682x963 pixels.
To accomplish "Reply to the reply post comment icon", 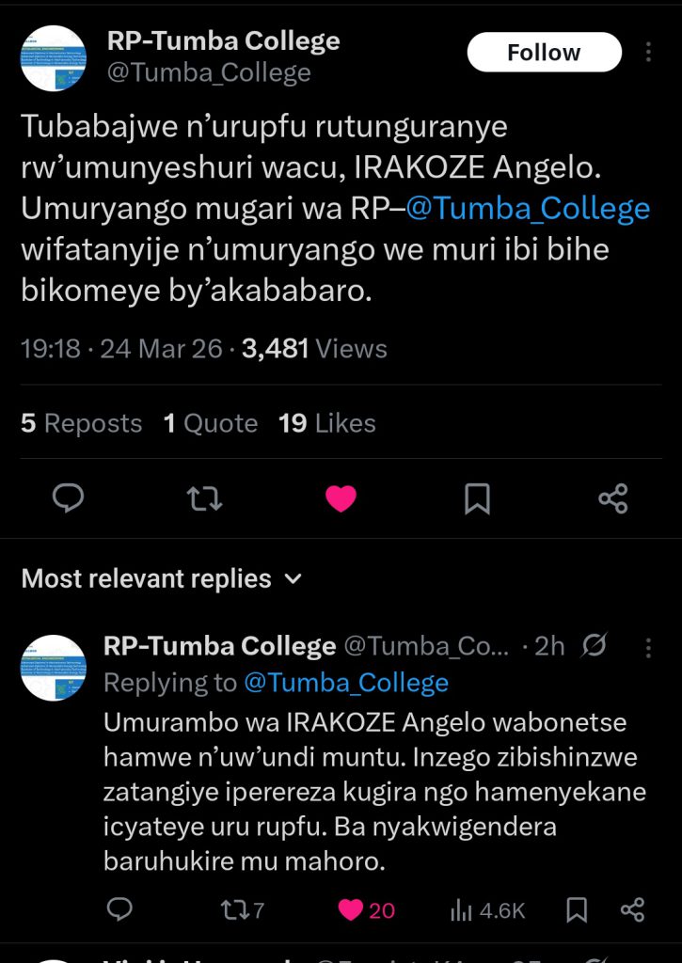I will 119,909.
